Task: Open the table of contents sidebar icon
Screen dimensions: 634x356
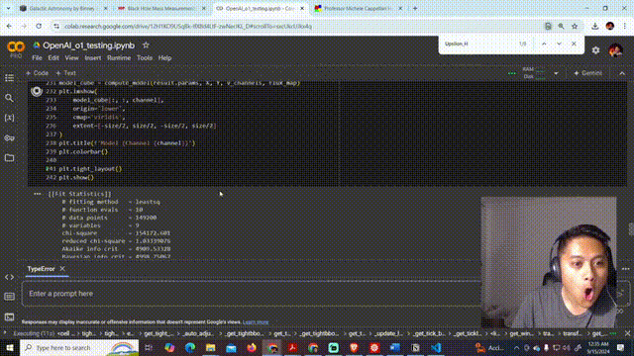Action: 9,78
